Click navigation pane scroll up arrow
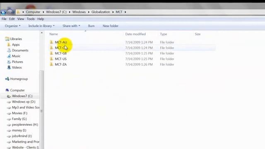Viewport: 265px width, 149px height. click(x=42, y=33)
